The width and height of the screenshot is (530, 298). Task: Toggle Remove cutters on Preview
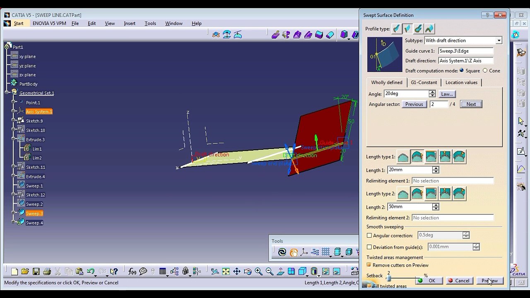369,265
